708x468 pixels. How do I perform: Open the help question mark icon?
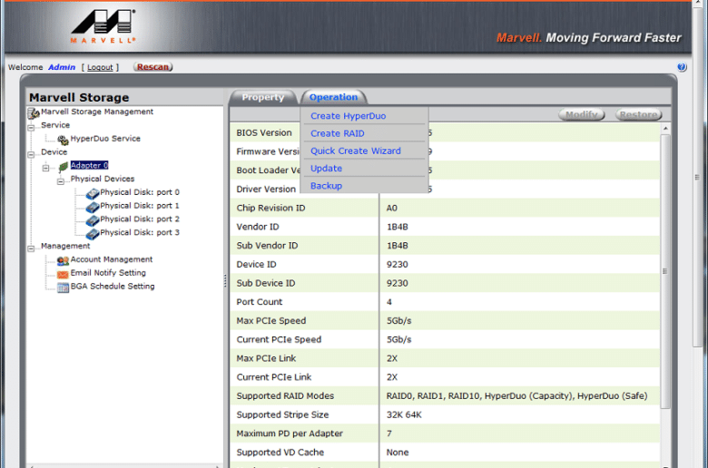pyautogui.click(x=682, y=67)
